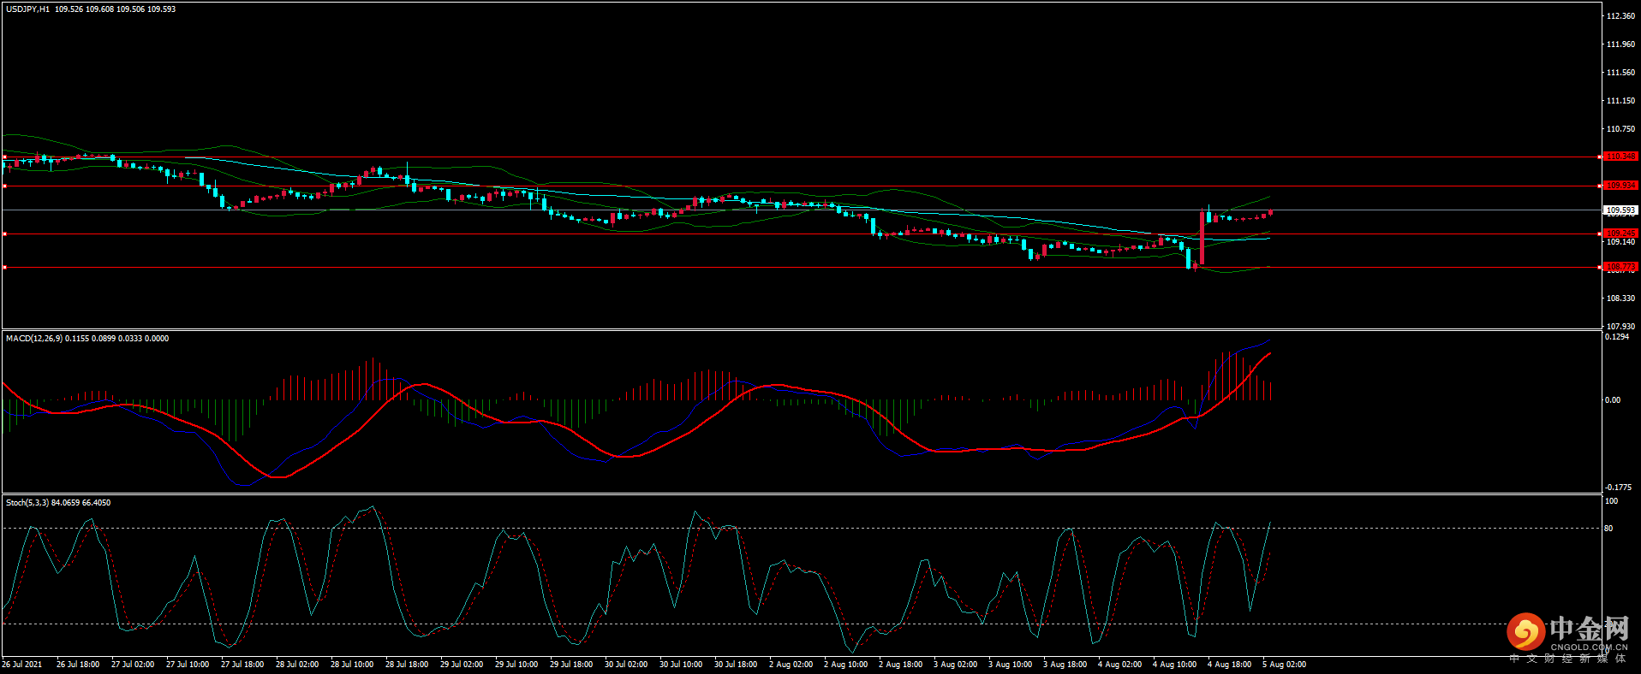Click the 109.934 red price label
The image size is (1641, 674).
point(1620,186)
